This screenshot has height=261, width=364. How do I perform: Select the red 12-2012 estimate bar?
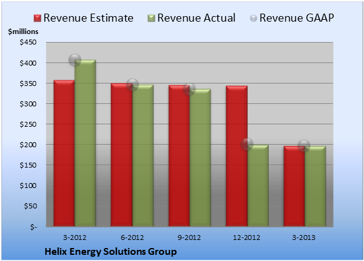coord(236,156)
